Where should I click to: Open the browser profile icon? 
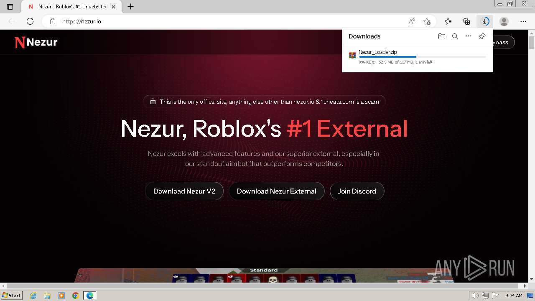click(504, 21)
